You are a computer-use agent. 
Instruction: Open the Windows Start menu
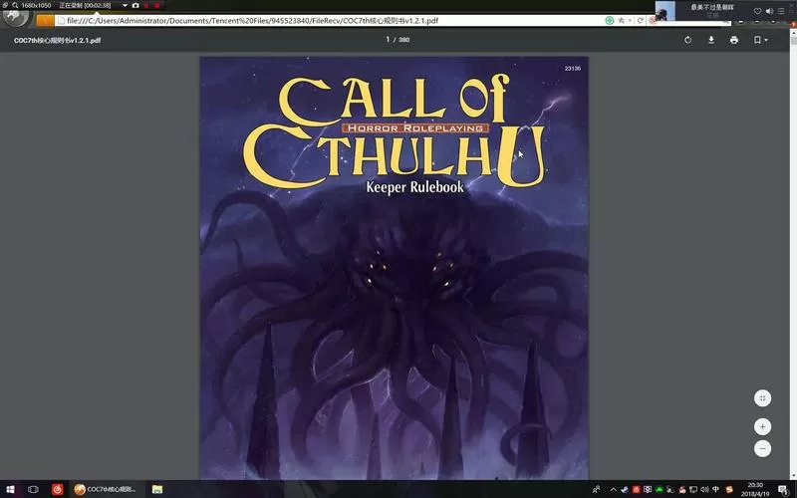pyautogui.click(x=10, y=489)
